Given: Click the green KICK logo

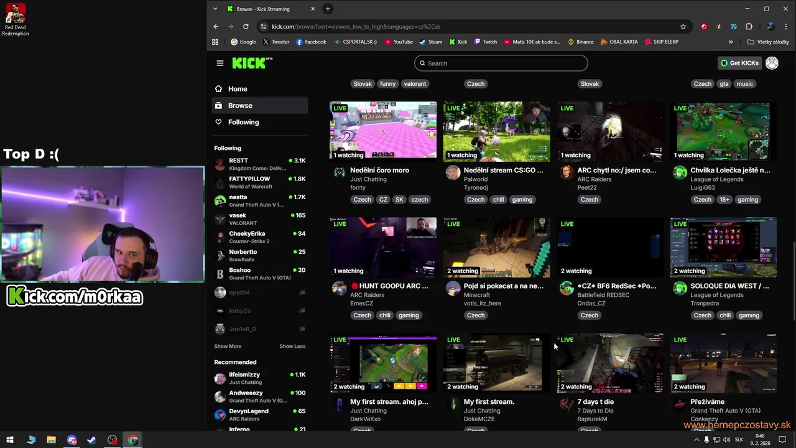Looking at the screenshot, I should pos(252,63).
